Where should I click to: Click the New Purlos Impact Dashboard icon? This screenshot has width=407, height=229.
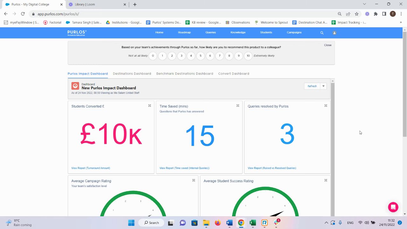point(75,86)
